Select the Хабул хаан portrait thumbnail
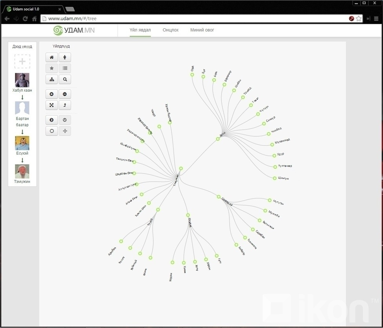This screenshot has height=328, width=383. [22, 80]
